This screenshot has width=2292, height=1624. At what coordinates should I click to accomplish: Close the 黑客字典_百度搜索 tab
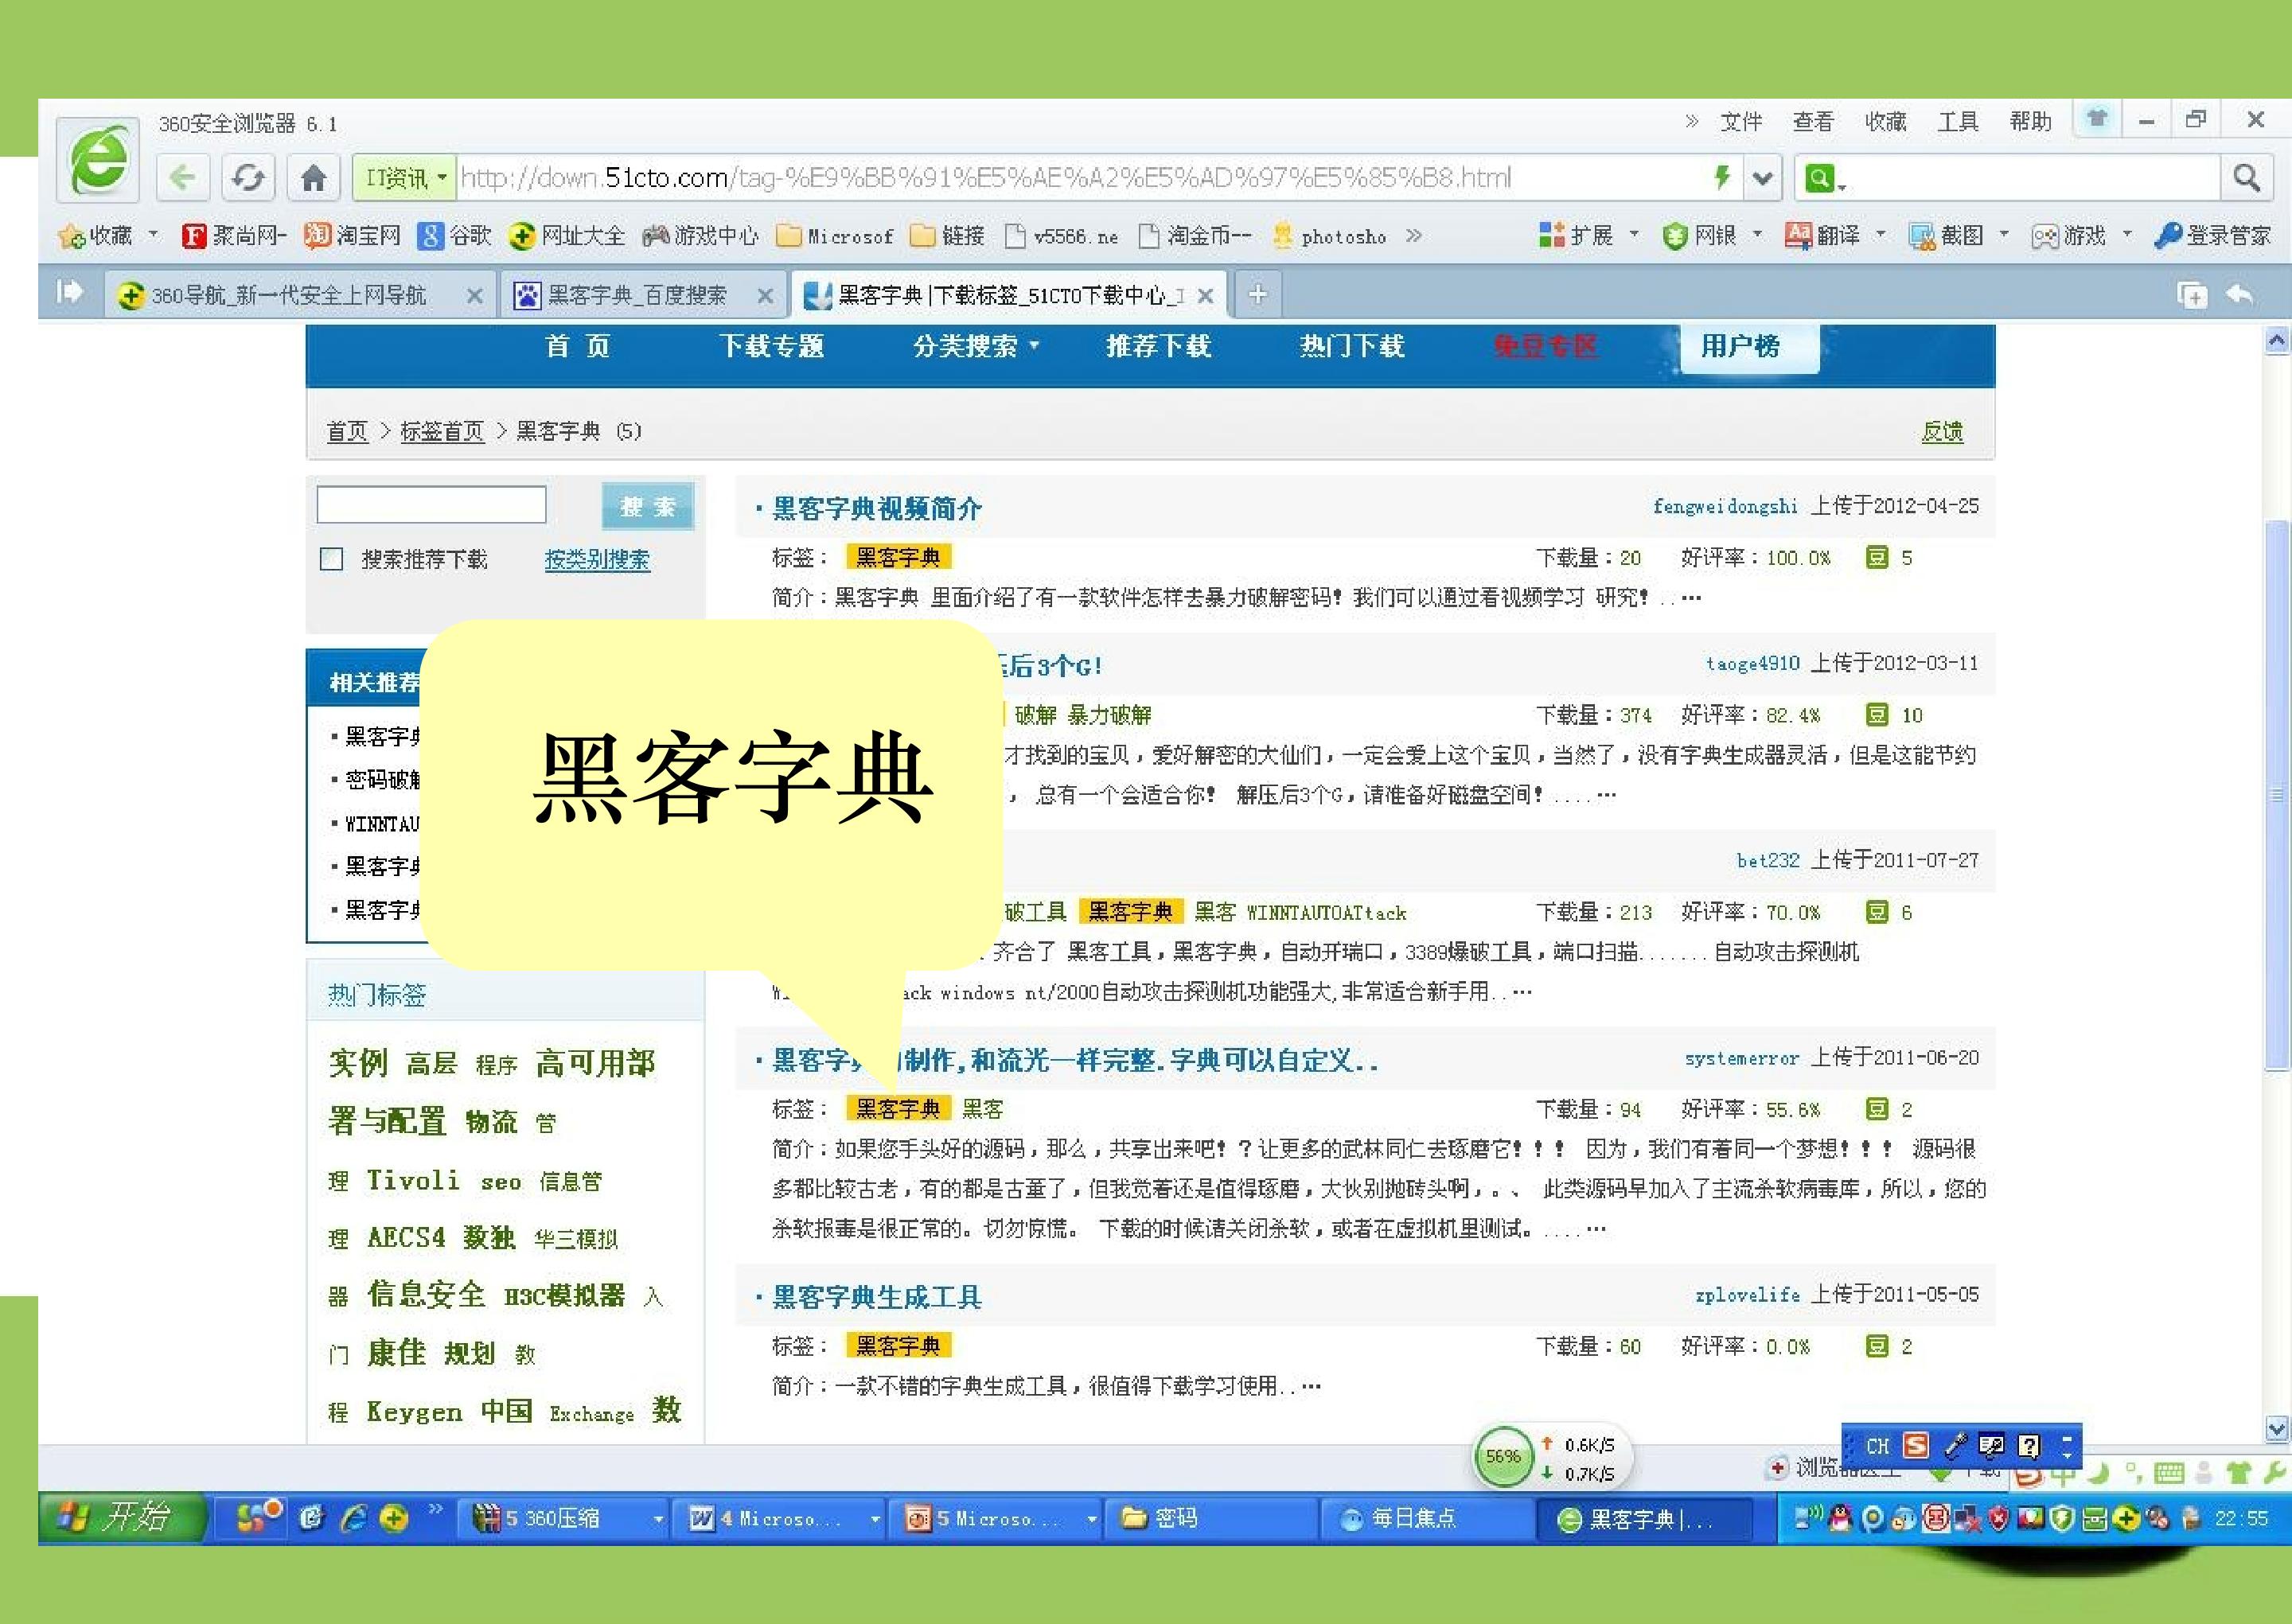click(x=765, y=296)
